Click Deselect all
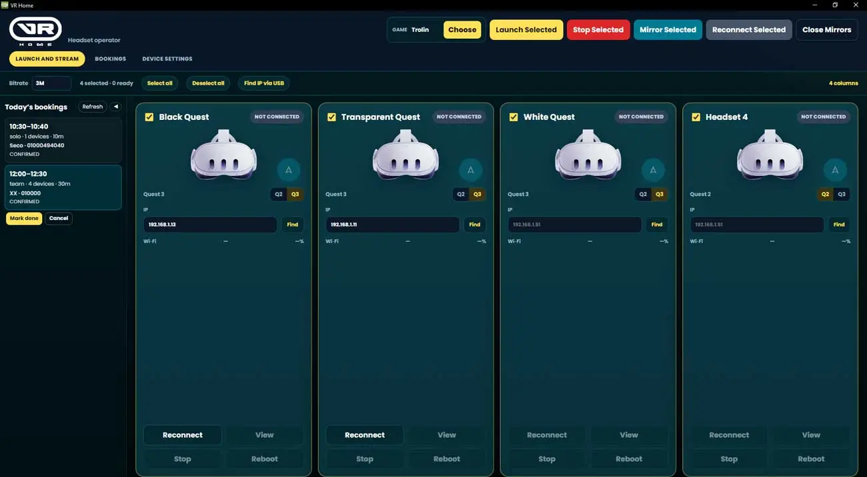 tap(208, 83)
